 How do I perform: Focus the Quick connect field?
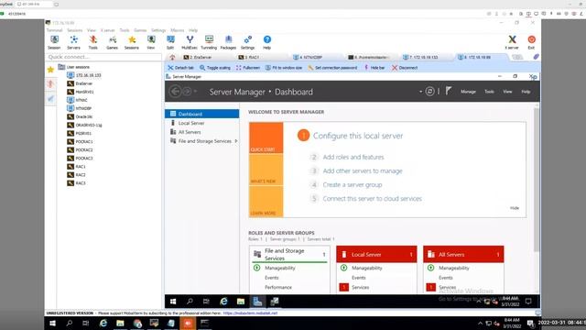(103, 57)
